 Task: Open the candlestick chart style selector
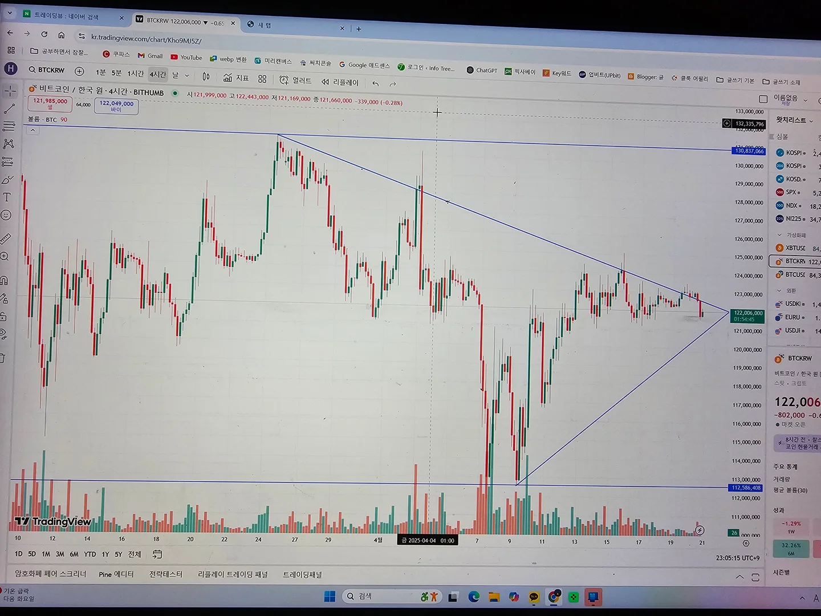click(x=206, y=76)
